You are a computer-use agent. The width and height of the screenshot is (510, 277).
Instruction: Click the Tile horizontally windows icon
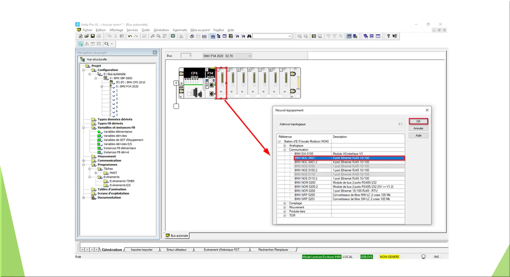point(372,36)
